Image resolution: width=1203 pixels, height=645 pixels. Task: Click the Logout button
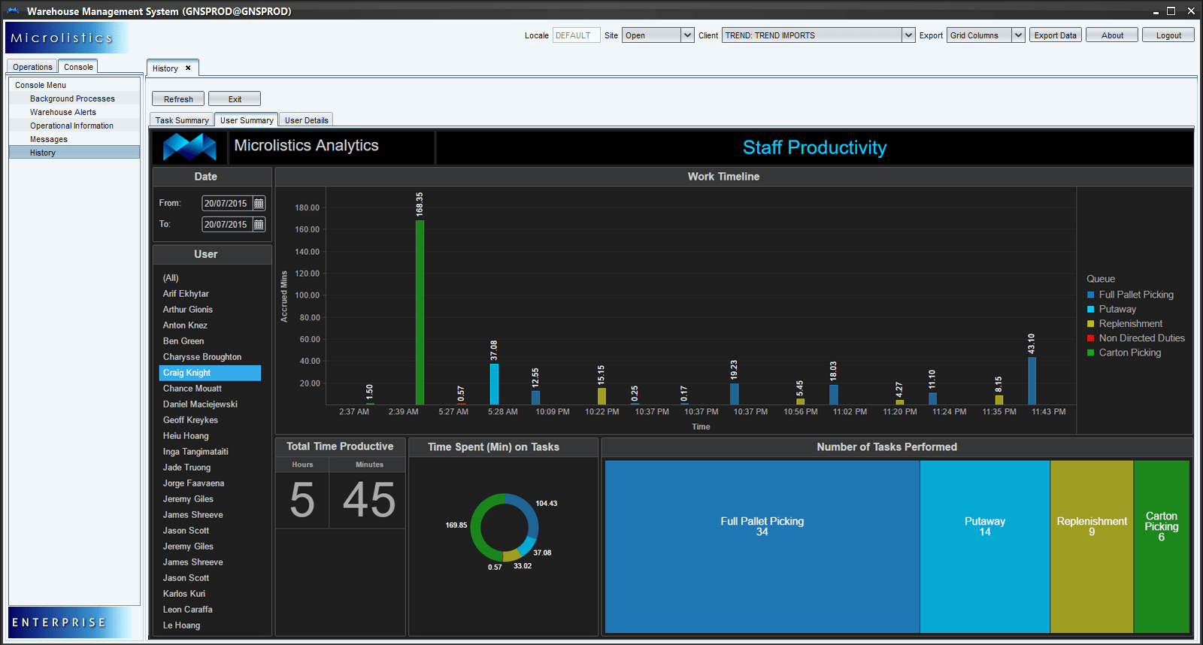point(1168,35)
